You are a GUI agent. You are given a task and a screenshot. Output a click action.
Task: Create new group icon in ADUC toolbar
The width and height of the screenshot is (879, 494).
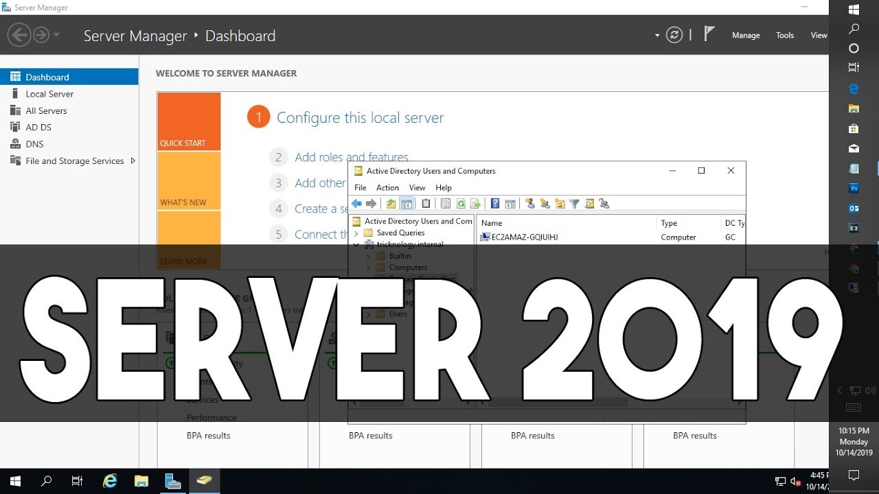tap(545, 204)
